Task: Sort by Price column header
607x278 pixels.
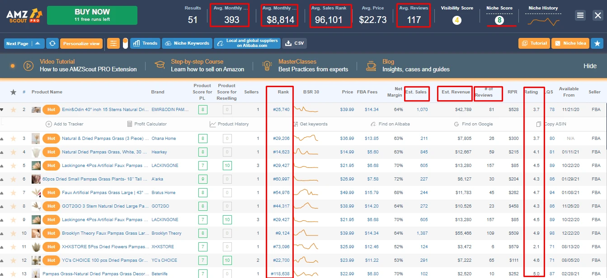Action: pyautogui.click(x=348, y=92)
